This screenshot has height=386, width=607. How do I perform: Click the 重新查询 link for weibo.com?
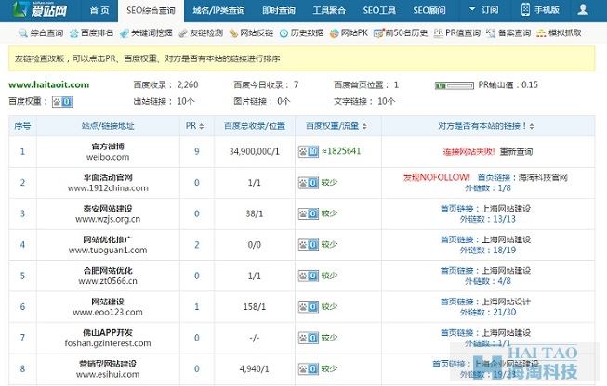516,152
